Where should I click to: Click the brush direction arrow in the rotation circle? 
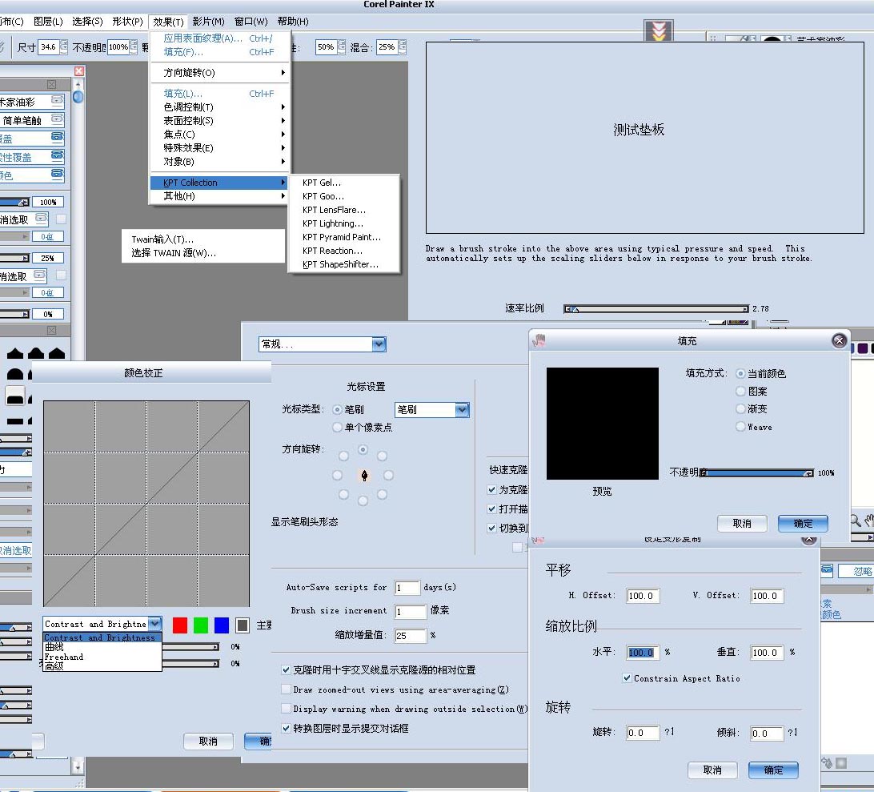[x=364, y=475]
